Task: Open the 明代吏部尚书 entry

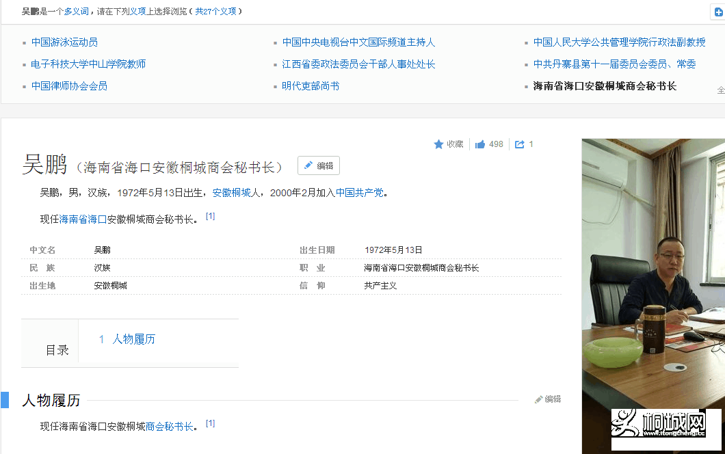Action: click(x=311, y=86)
